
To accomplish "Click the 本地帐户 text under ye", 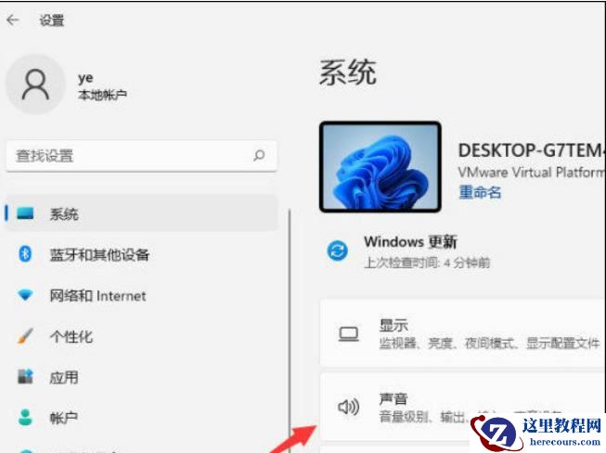I will [102, 95].
